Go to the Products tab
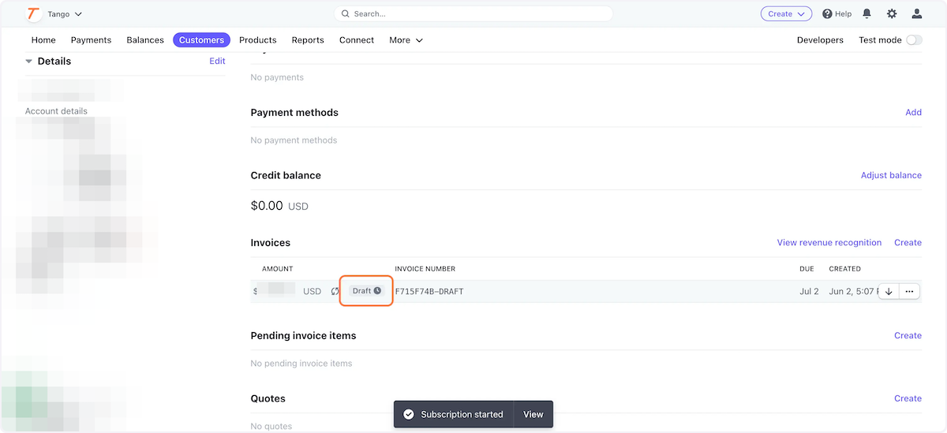 (257, 39)
